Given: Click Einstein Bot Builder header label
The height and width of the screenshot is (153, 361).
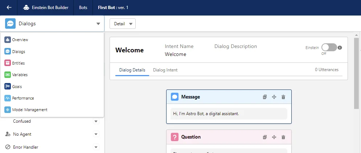Looking at the screenshot, I should point(50,8).
